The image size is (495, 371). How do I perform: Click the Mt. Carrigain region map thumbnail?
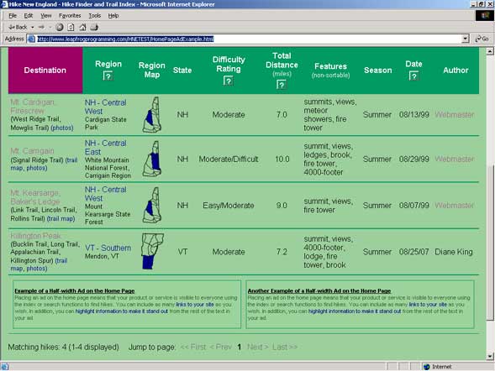152,159
